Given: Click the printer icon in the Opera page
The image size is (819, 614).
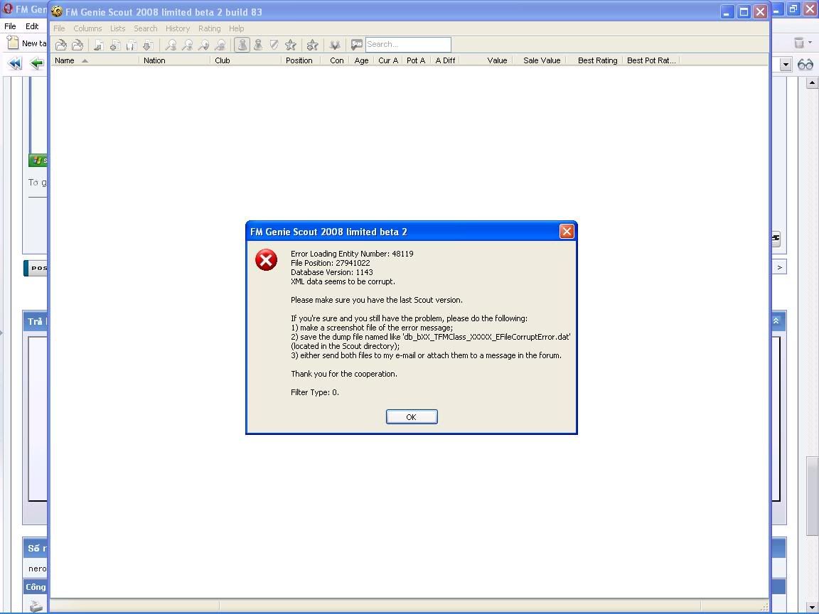Looking at the screenshot, I should (x=36, y=605).
